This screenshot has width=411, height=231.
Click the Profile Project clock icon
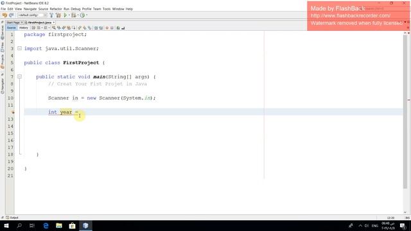click(x=83, y=15)
